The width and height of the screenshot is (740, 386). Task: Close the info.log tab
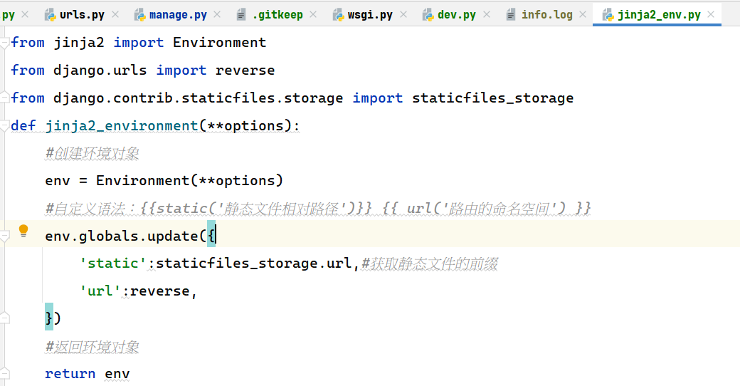click(x=583, y=15)
